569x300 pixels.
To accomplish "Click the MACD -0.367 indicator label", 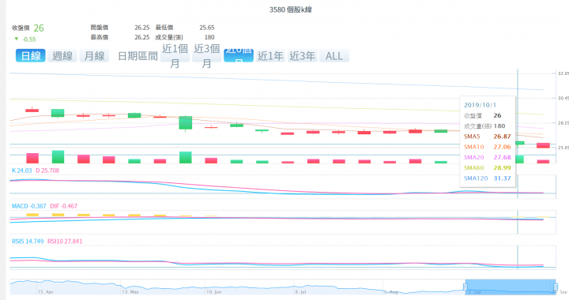I will pyautogui.click(x=29, y=206).
